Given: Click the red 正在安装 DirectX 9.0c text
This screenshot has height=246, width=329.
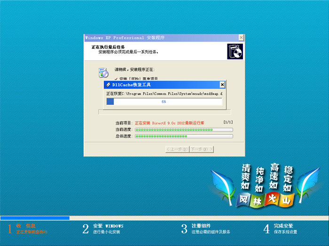Looking at the screenshot, I should click(170, 123).
